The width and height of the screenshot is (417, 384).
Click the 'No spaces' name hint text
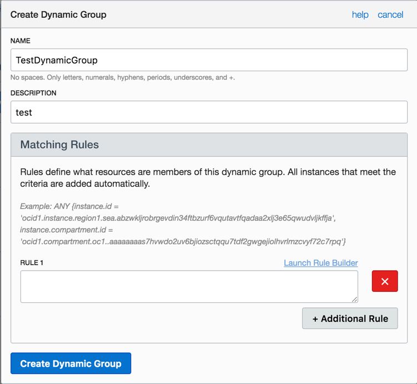pos(122,78)
